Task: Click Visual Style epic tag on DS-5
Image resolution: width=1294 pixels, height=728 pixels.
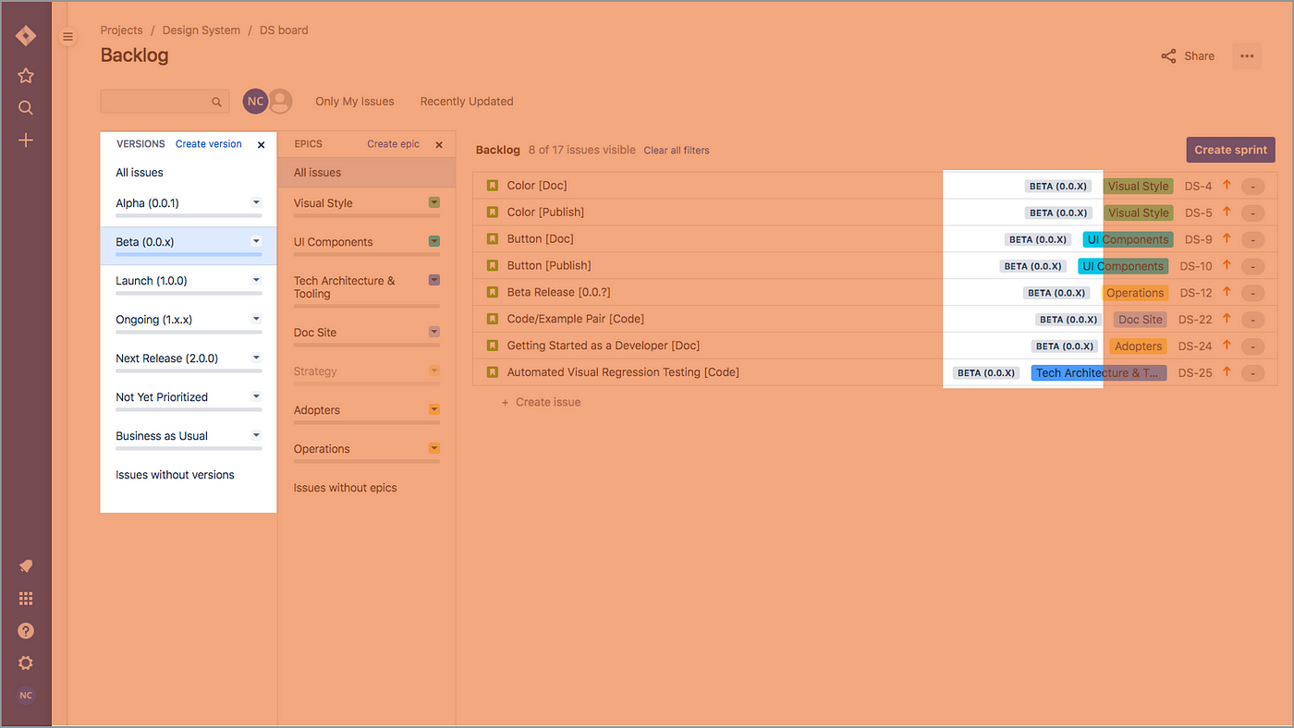Action: (x=1138, y=212)
